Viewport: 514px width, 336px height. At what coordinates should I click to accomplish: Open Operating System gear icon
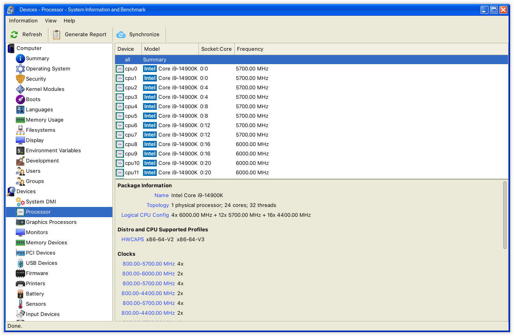20,69
